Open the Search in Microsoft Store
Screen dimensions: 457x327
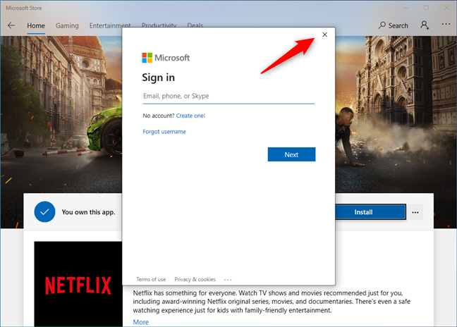click(x=393, y=25)
